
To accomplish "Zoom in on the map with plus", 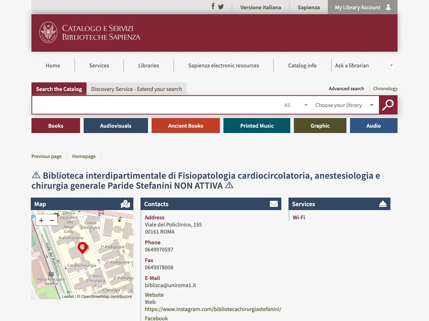I will 41,220.
